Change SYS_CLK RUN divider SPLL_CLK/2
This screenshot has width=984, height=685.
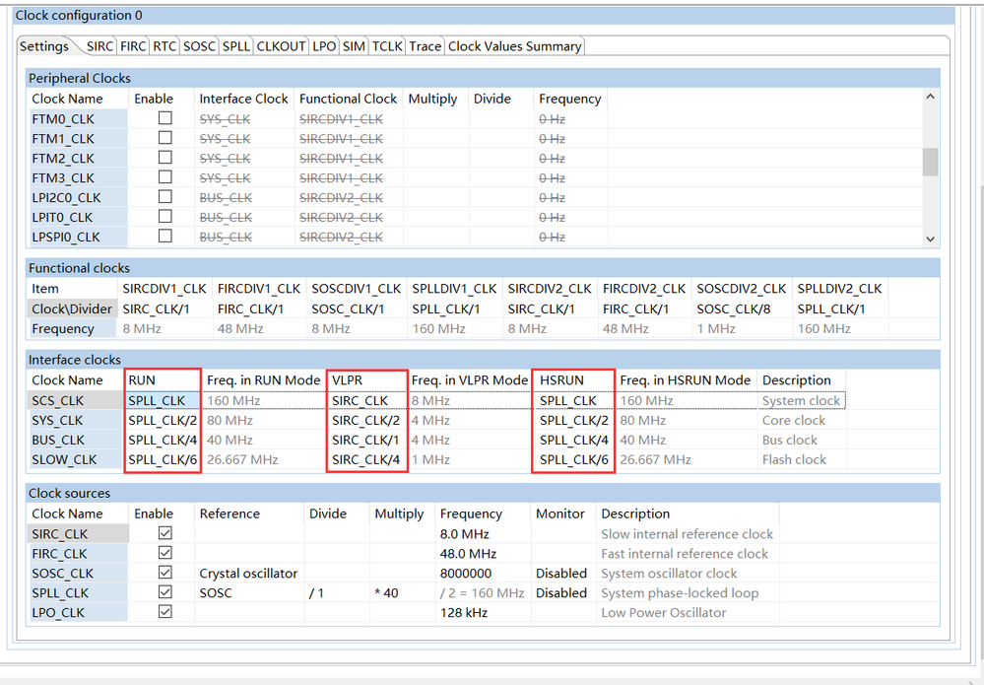click(162, 421)
